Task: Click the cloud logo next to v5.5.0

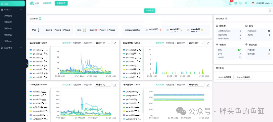Action: click(x=32, y=3)
